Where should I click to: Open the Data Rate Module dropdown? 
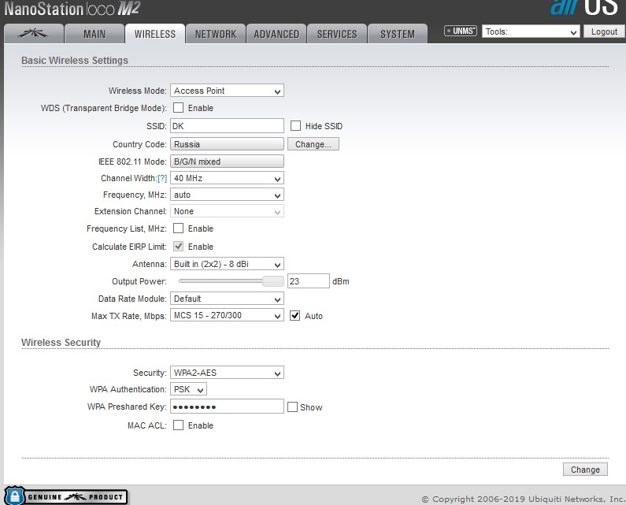(227, 299)
